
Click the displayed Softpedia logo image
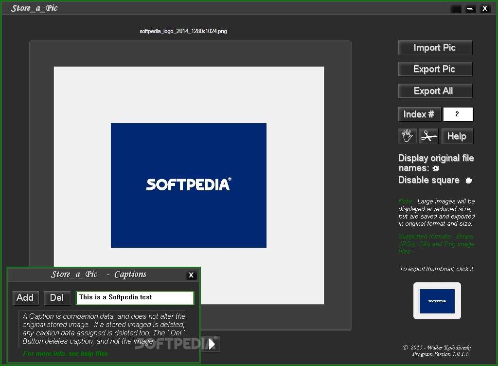coord(189,185)
